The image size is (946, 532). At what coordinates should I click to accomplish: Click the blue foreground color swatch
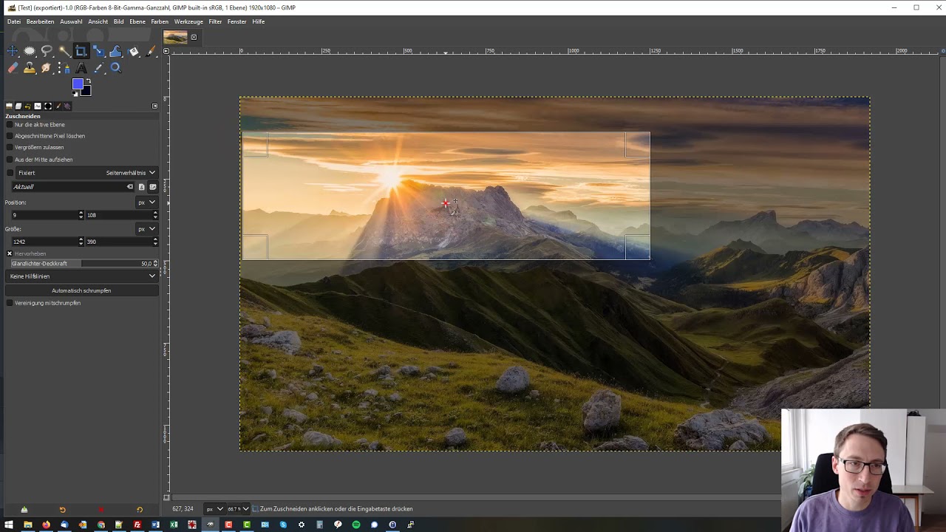click(77, 83)
